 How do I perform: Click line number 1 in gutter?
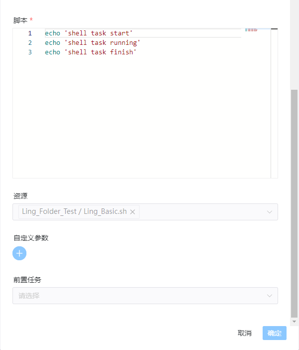[30, 33]
